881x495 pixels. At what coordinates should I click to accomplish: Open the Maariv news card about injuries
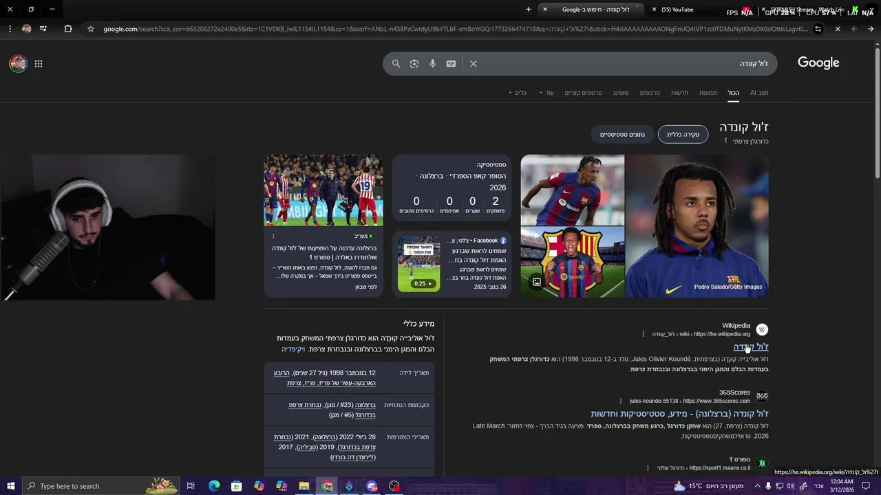pyautogui.click(x=323, y=225)
